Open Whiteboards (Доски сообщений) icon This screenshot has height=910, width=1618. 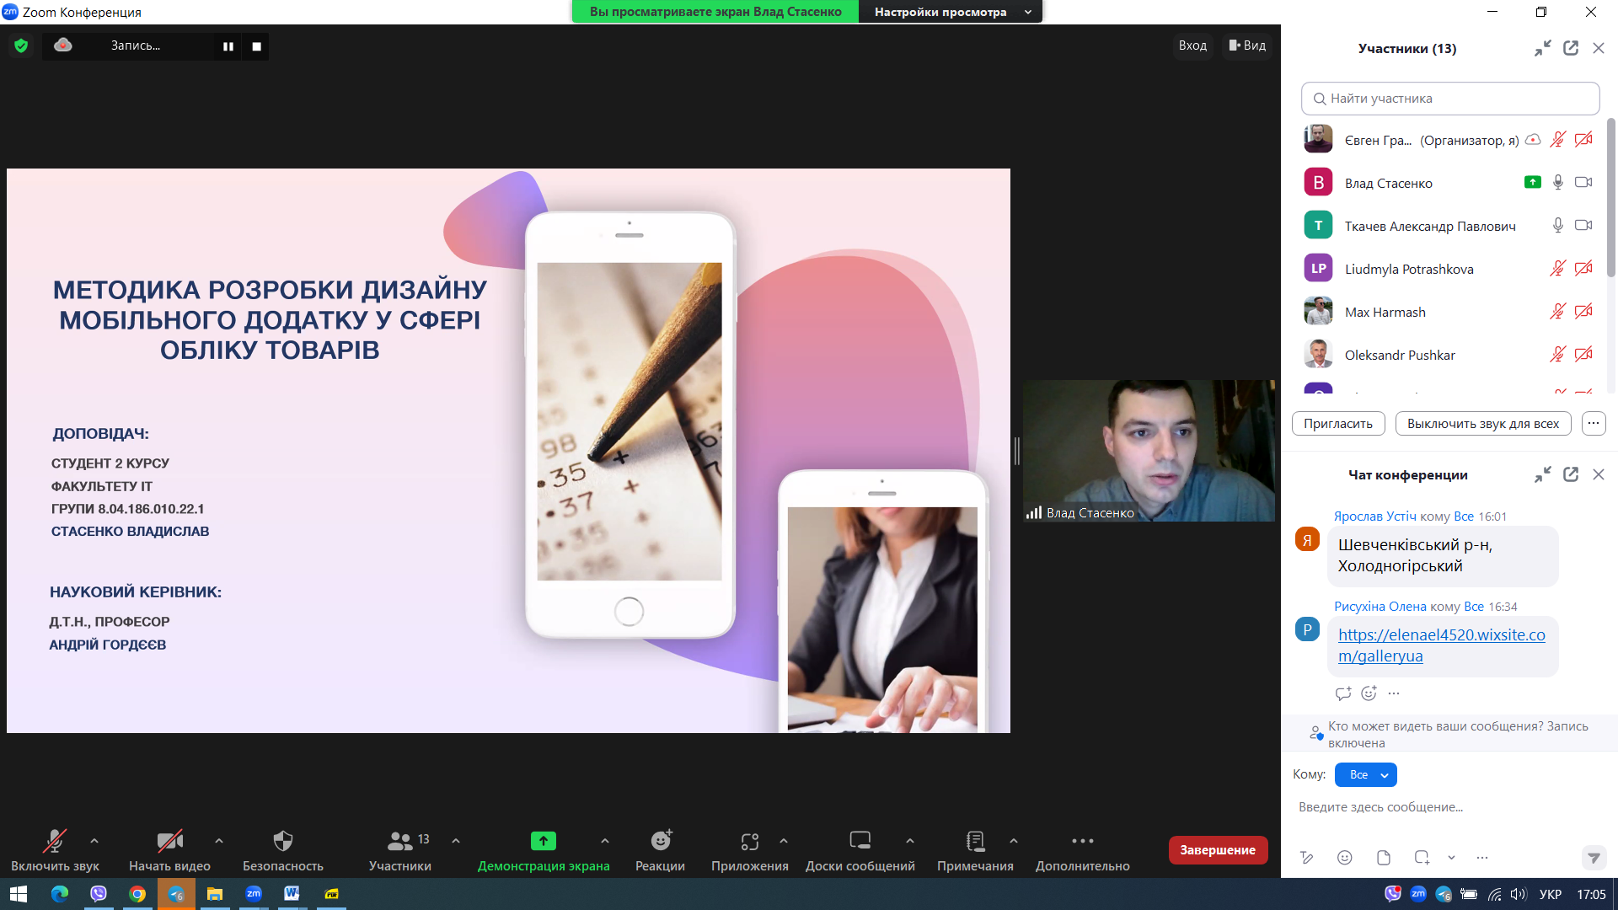[860, 840]
